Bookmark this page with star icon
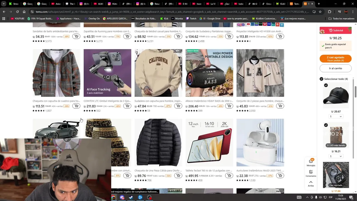This screenshot has height=201, width=357. point(320,12)
